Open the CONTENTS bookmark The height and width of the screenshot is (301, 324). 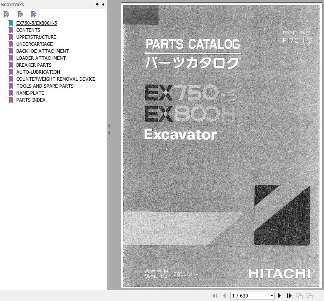point(28,30)
